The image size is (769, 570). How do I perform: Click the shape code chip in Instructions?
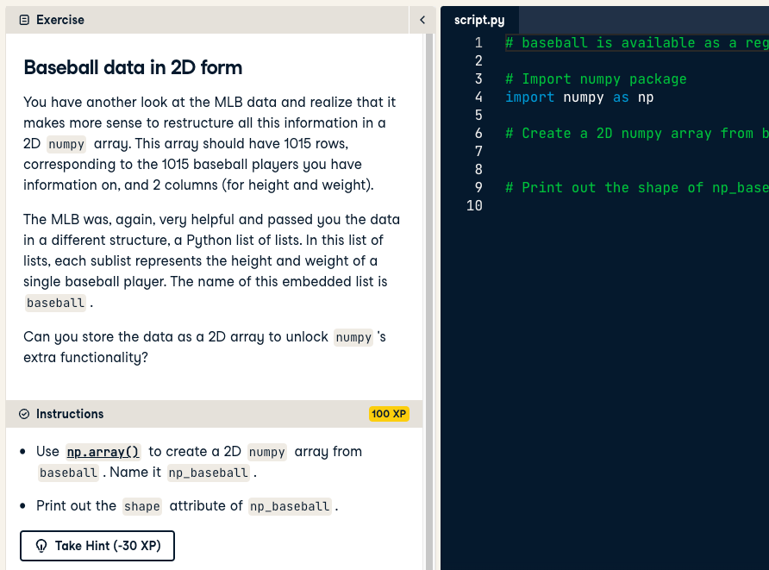(x=141, y=506)
